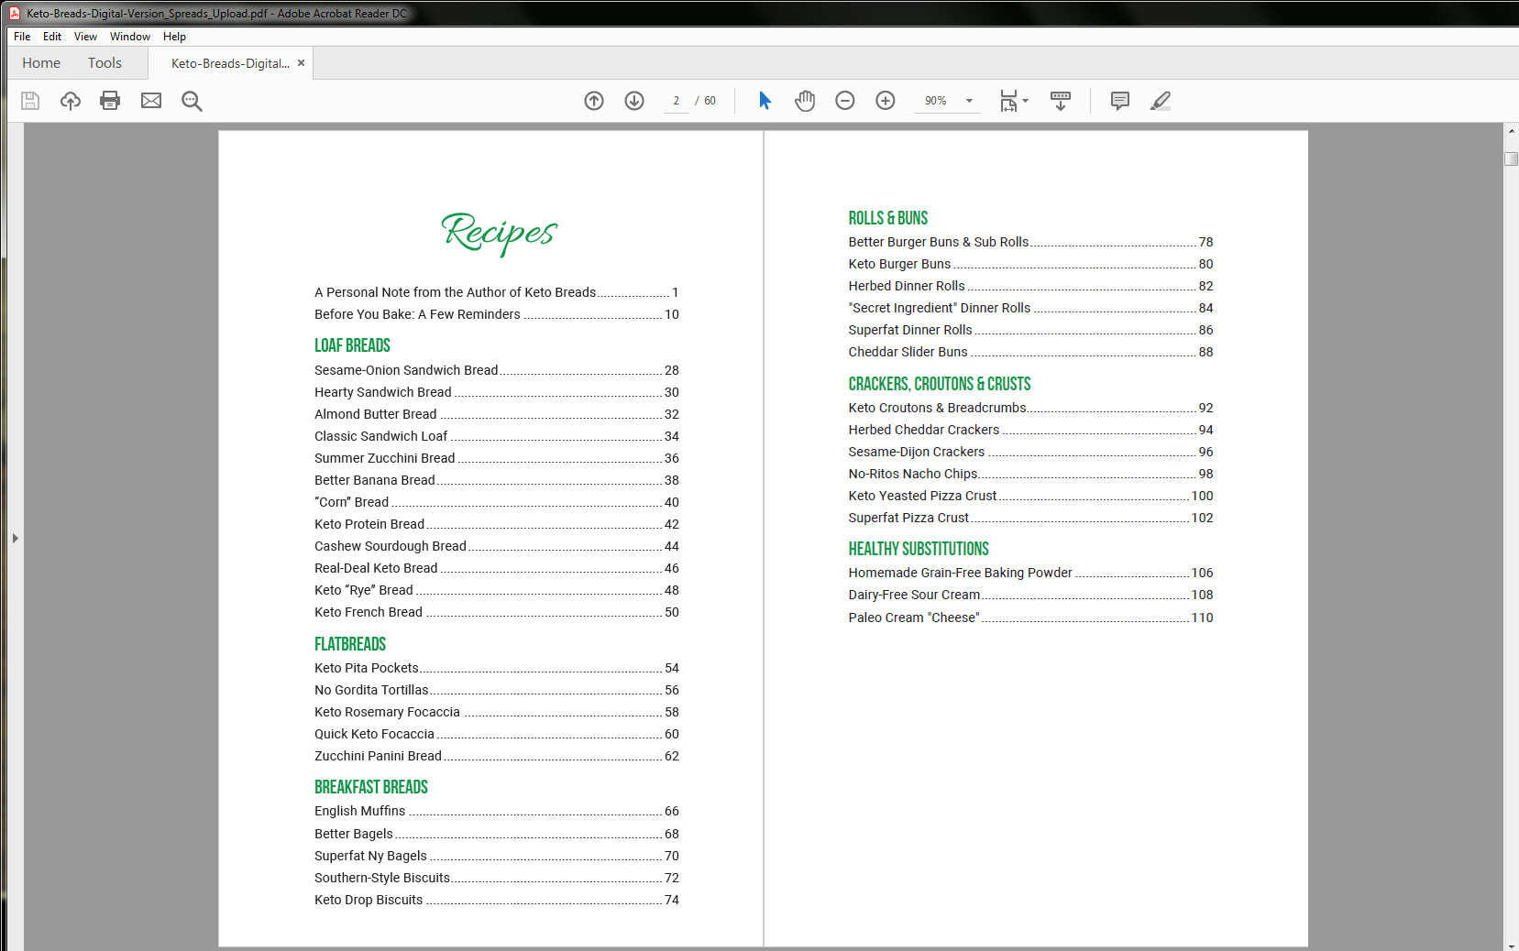Activate the Hand pan tool
The image size is (1519, 951).
pyautogui.click(x=805, y=101)
